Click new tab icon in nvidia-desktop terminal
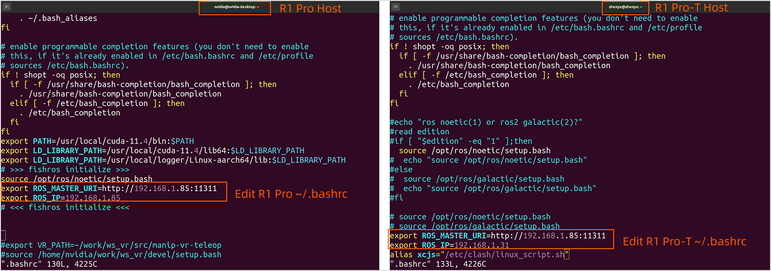The height and width of the screenshot is (271, 771). 7,7
